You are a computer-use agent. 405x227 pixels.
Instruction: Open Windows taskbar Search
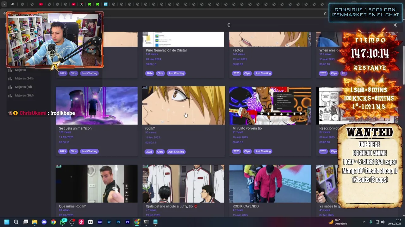point(16,222)
